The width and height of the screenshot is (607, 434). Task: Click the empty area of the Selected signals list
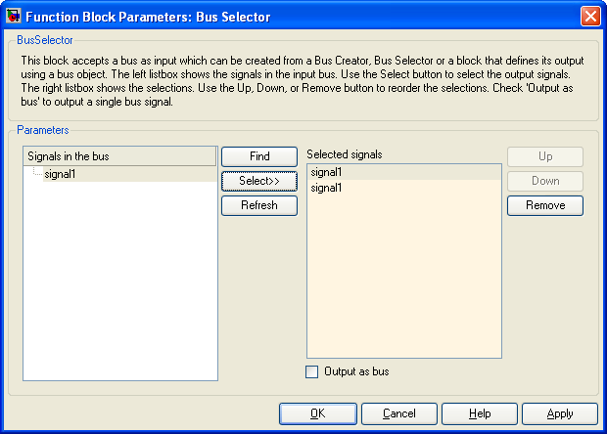[x=404, y=277]
